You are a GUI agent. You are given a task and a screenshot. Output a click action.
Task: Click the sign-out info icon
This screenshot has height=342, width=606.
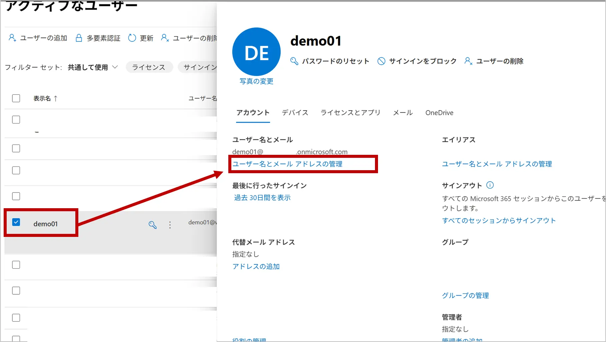tap(490, 185)
